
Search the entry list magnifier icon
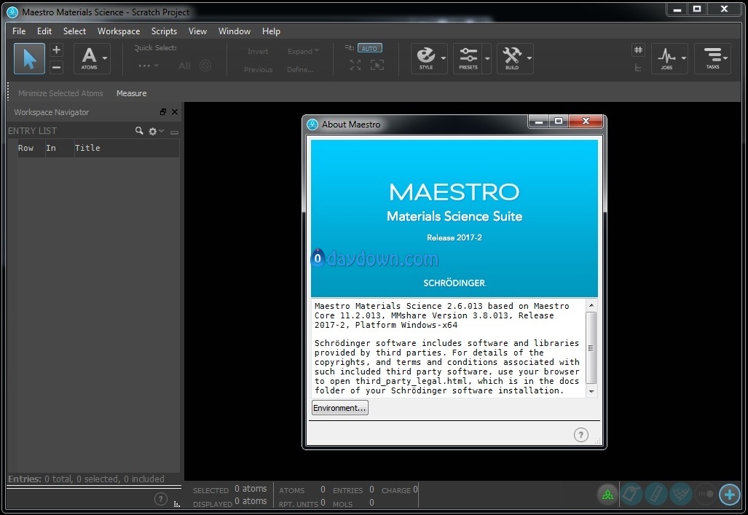(x=139, y=130)
